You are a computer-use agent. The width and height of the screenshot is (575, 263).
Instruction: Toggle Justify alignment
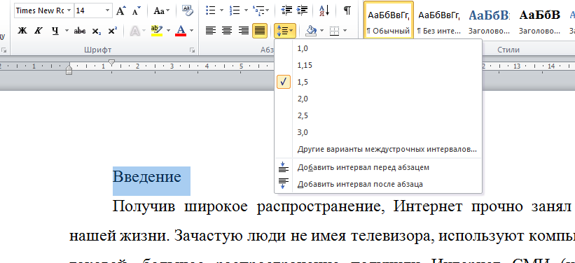(x=260, y=31)
